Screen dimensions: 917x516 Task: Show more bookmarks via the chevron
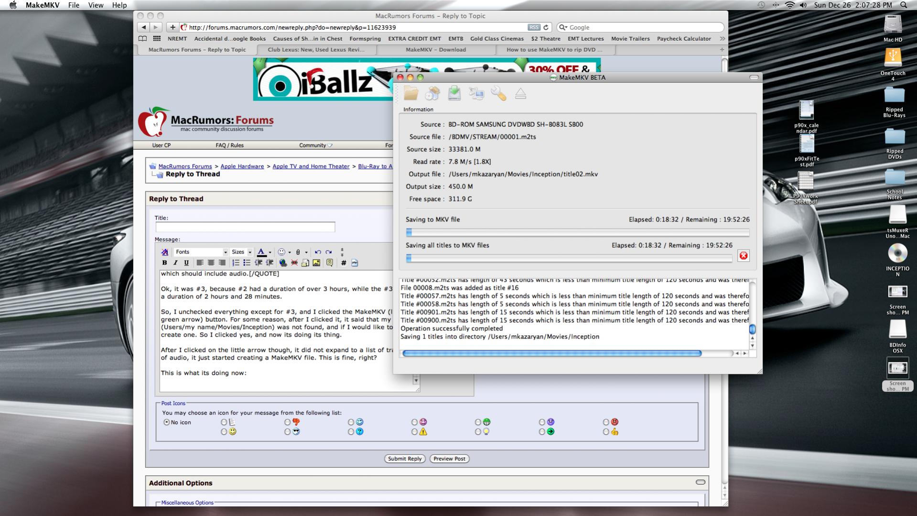[x=722, y=39]
